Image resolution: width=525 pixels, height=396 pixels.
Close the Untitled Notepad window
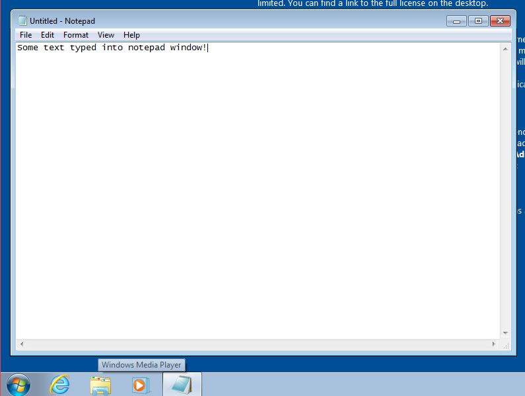tap(501, 21)
